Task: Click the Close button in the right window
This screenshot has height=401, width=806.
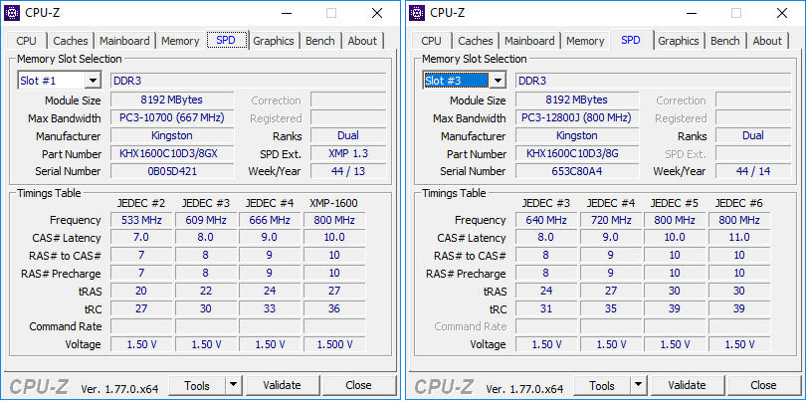Action: click(764, 385)
